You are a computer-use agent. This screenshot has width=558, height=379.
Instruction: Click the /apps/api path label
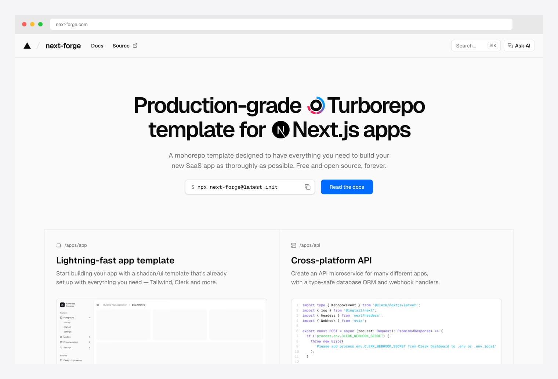[310, 245]
